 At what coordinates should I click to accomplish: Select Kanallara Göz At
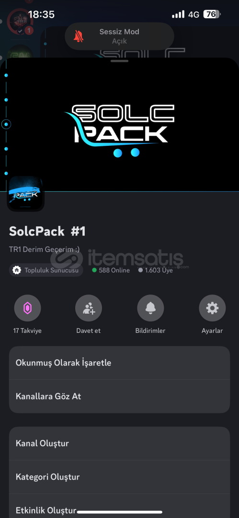(120, 397)
